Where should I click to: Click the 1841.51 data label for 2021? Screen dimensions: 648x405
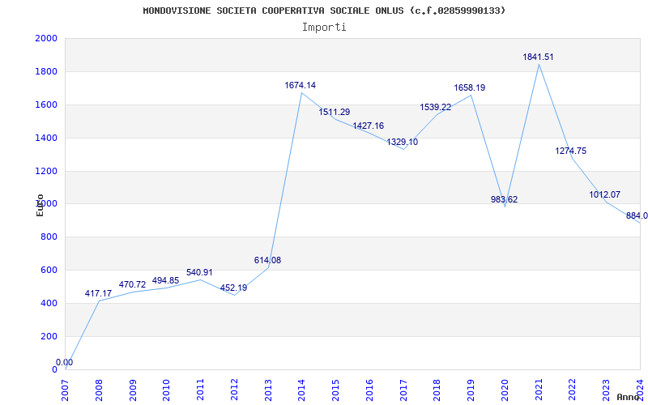(538, 57)
